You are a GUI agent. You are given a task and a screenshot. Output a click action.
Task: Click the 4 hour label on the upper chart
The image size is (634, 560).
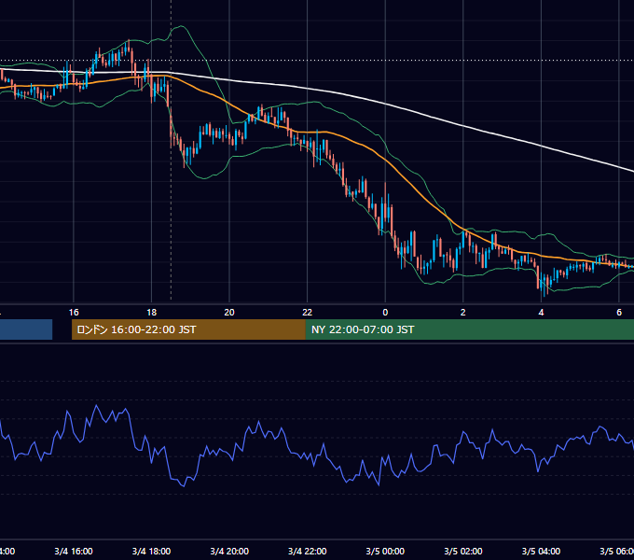(541, 313)
